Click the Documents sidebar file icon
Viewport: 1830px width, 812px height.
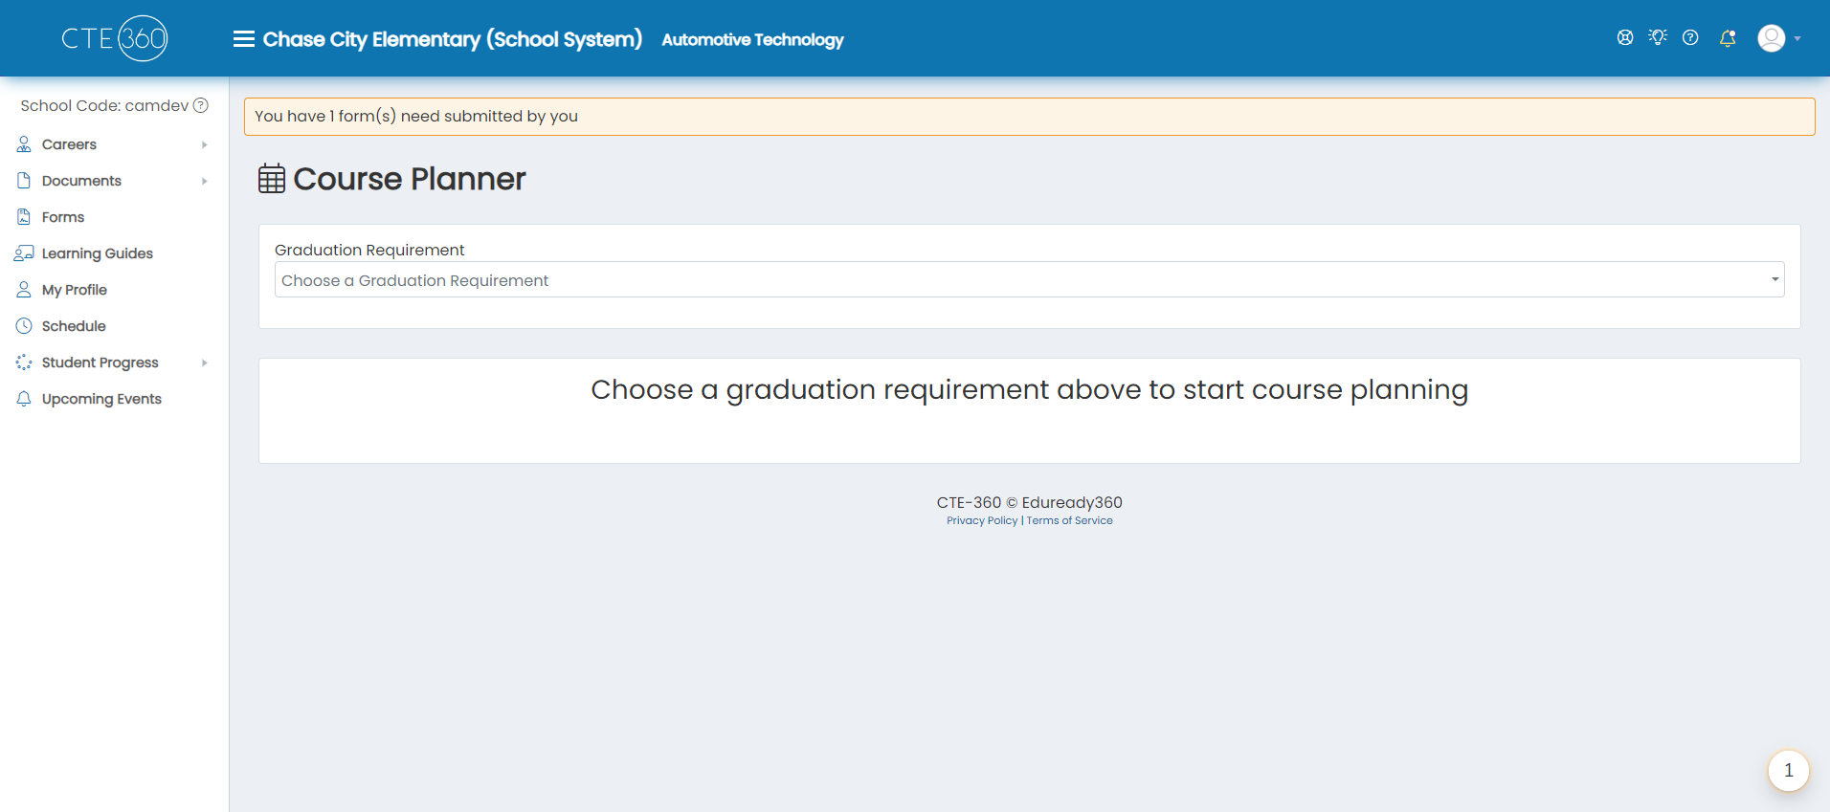(x=24, y=181)
